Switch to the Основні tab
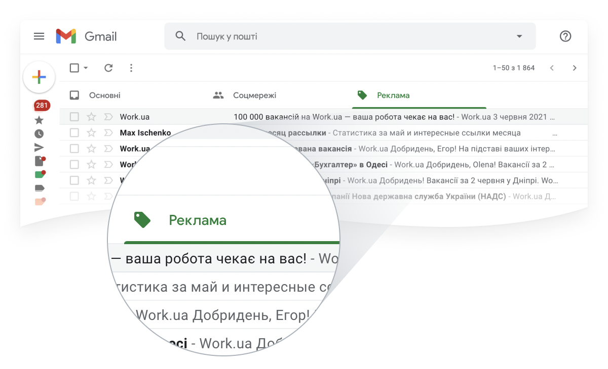 (95, 95)
